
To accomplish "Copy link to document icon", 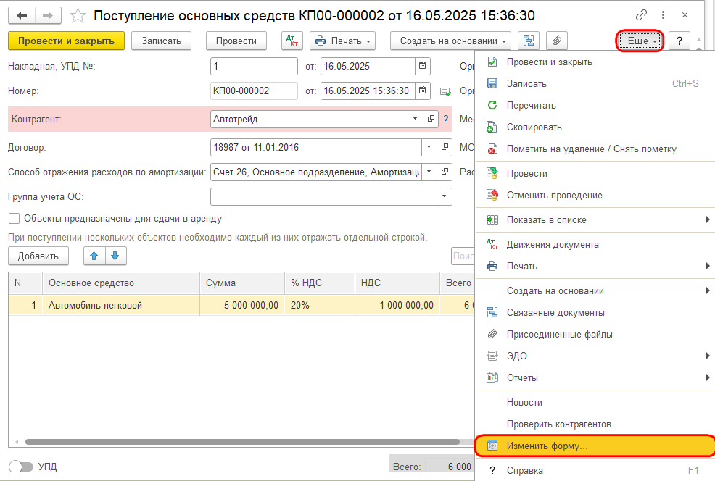I will [x=641, y=15].
